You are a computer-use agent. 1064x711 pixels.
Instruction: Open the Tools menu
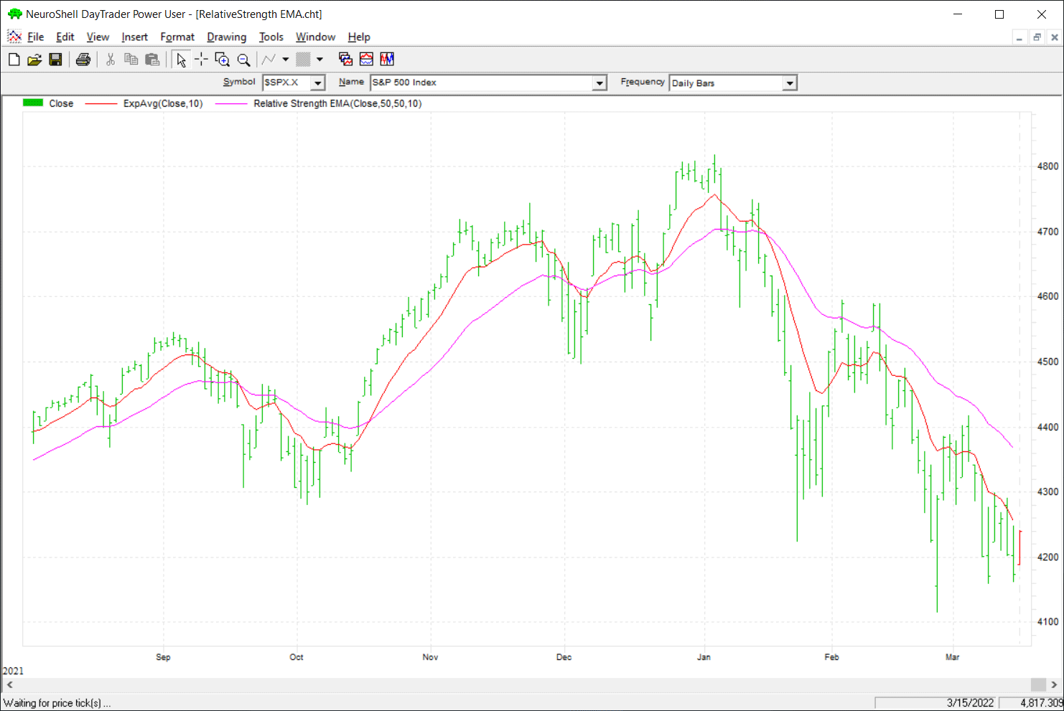coord(271,37)
